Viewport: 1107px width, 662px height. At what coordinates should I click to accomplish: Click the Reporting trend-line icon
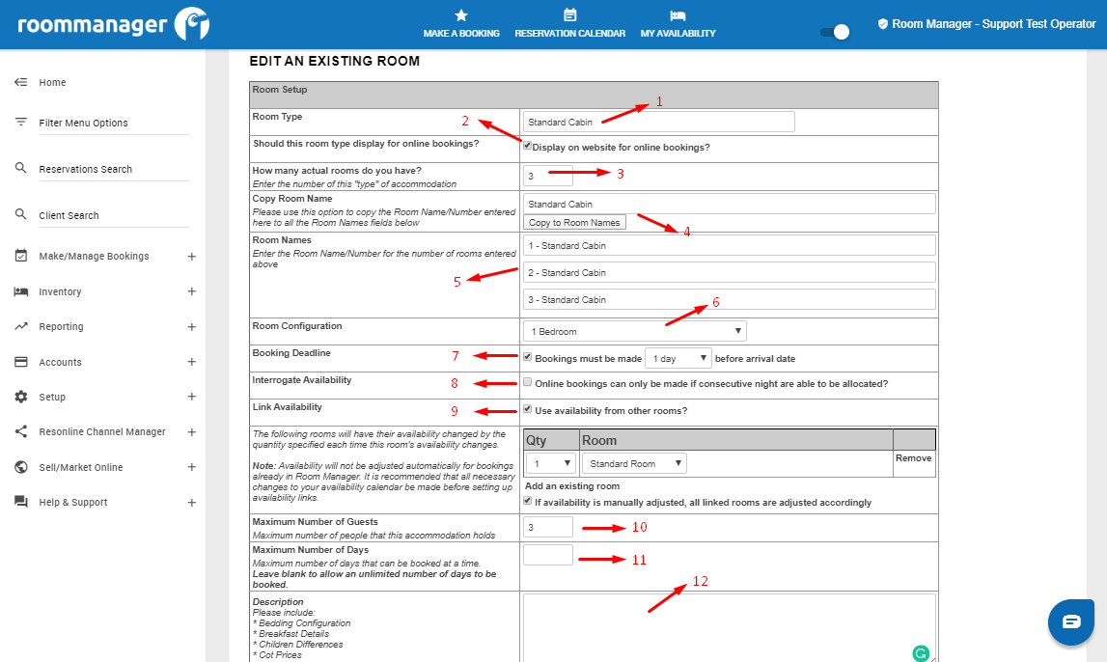click(21, 326)
